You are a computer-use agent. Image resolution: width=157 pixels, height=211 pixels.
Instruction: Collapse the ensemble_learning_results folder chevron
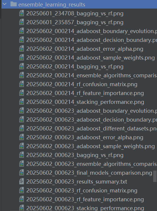pyautogui.click(x=5, y=4)
